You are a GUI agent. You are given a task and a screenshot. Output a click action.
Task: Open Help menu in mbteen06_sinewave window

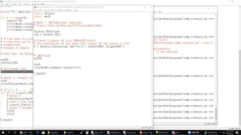43,4
